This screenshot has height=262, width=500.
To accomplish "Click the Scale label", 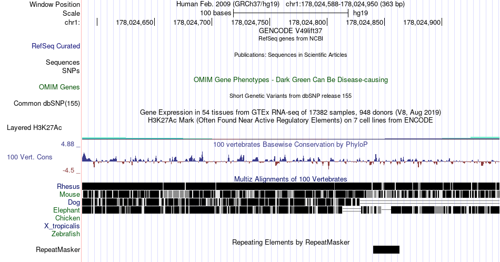I will click(x=71, y=13).
